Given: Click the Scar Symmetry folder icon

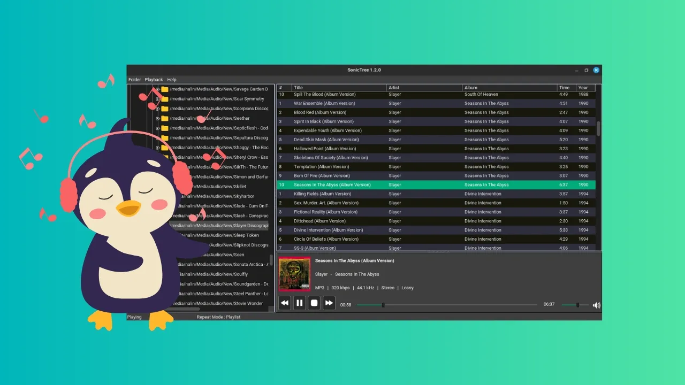Looking at the screenshot, I should coord(165,99).
